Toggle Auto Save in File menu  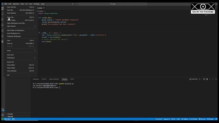(x=21, y=55)
